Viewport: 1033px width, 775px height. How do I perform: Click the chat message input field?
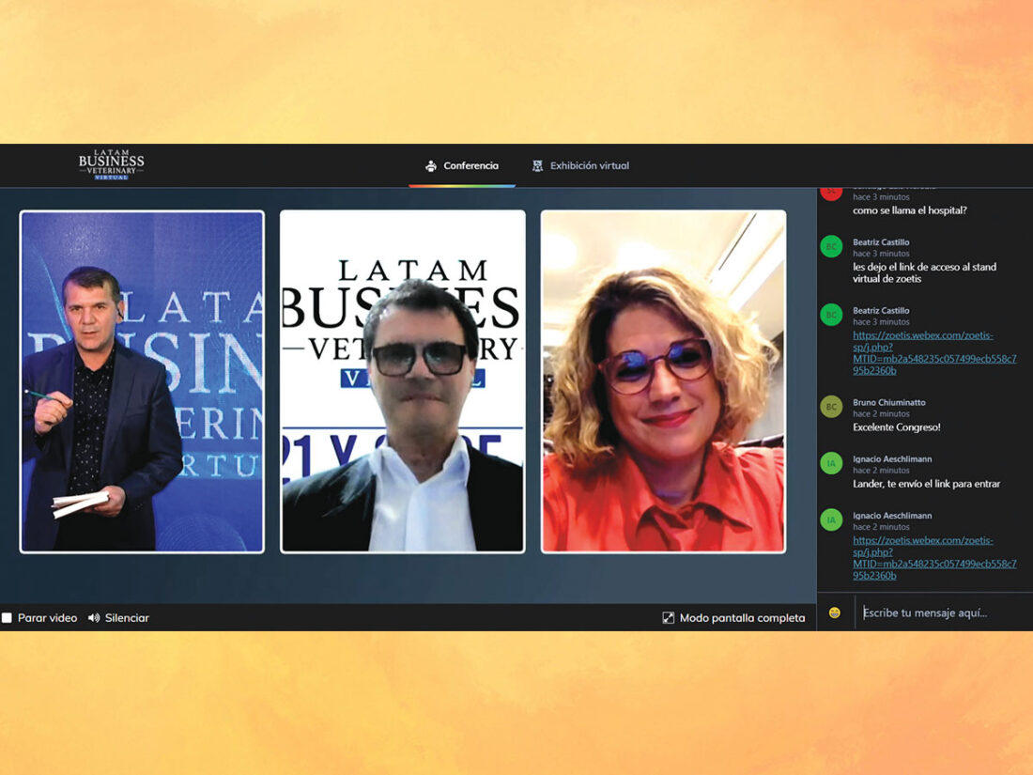(939, 612)
